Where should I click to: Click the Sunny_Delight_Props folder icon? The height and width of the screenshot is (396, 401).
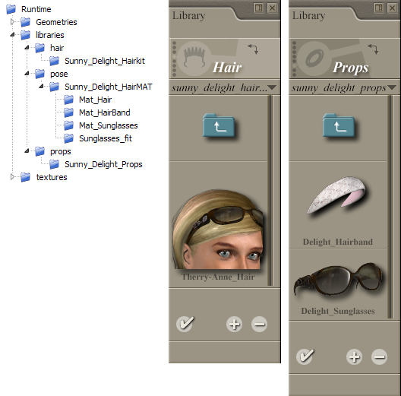(x=54, y=164)
